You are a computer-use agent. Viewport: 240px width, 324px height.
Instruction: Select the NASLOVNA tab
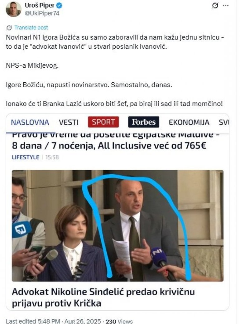tap(30, 122)
